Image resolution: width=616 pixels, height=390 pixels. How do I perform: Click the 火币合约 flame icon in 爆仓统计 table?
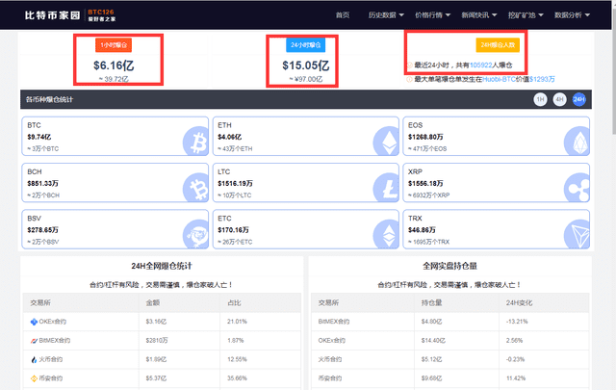(34, 359)
